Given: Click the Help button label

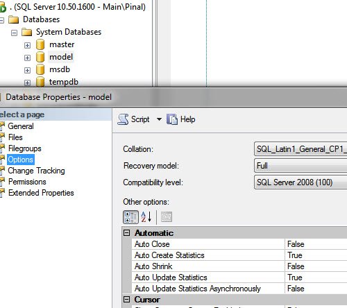Looking at the screenshot, I should pos(187,119).
